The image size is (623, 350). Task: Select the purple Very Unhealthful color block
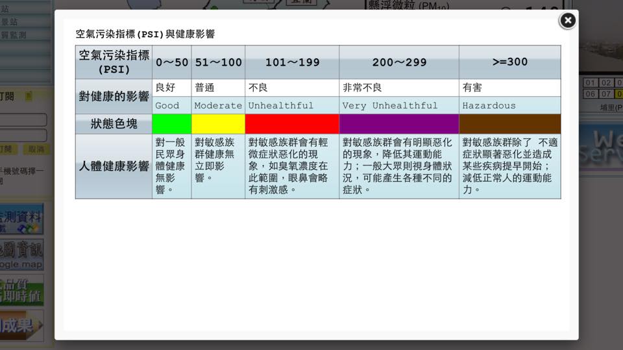398,124
